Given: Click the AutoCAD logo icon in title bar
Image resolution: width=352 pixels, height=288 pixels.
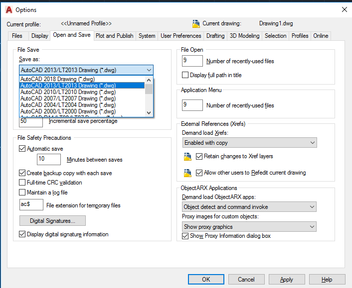Looking at the screenshot, I should tap(9, 10).
